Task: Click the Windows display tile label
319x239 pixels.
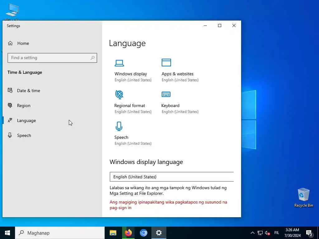Action: (131, 74)
